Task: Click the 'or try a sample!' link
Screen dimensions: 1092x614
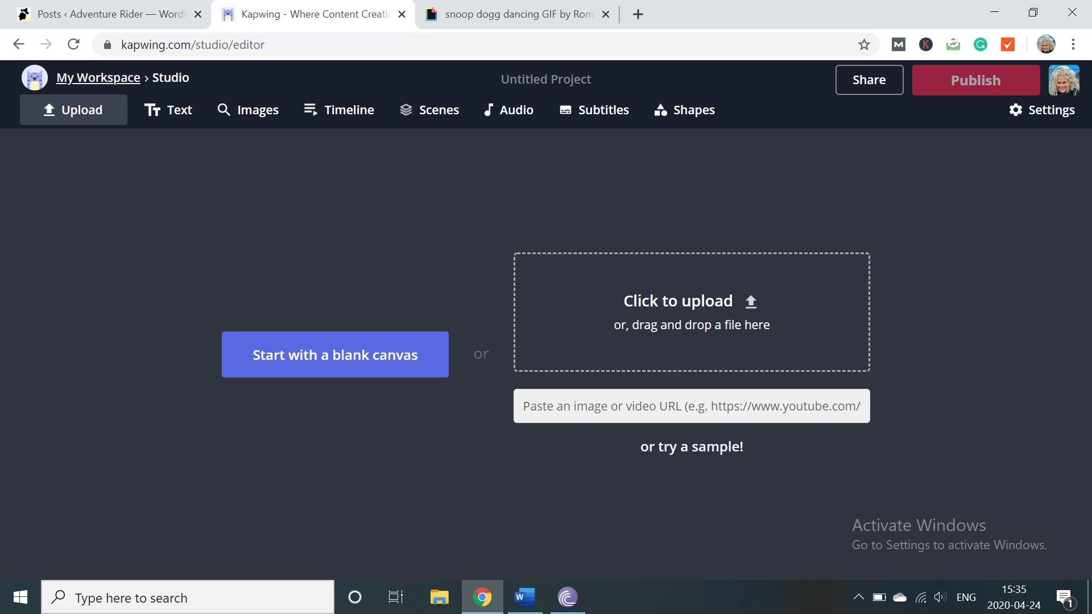Action: click(x=691, y=447)
